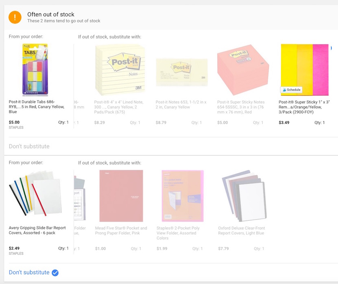Screen dimensions: 338x284
Task: Choose Oxford Deluxe Clear-Front Report Covers image
Action: (x=244, y=196)
